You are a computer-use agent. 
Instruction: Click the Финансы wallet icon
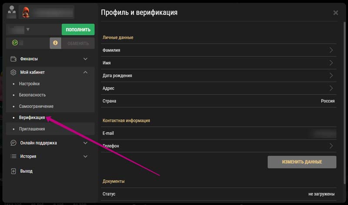pos(13,59)
